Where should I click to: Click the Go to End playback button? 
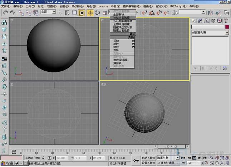click(x=205, y=158)
